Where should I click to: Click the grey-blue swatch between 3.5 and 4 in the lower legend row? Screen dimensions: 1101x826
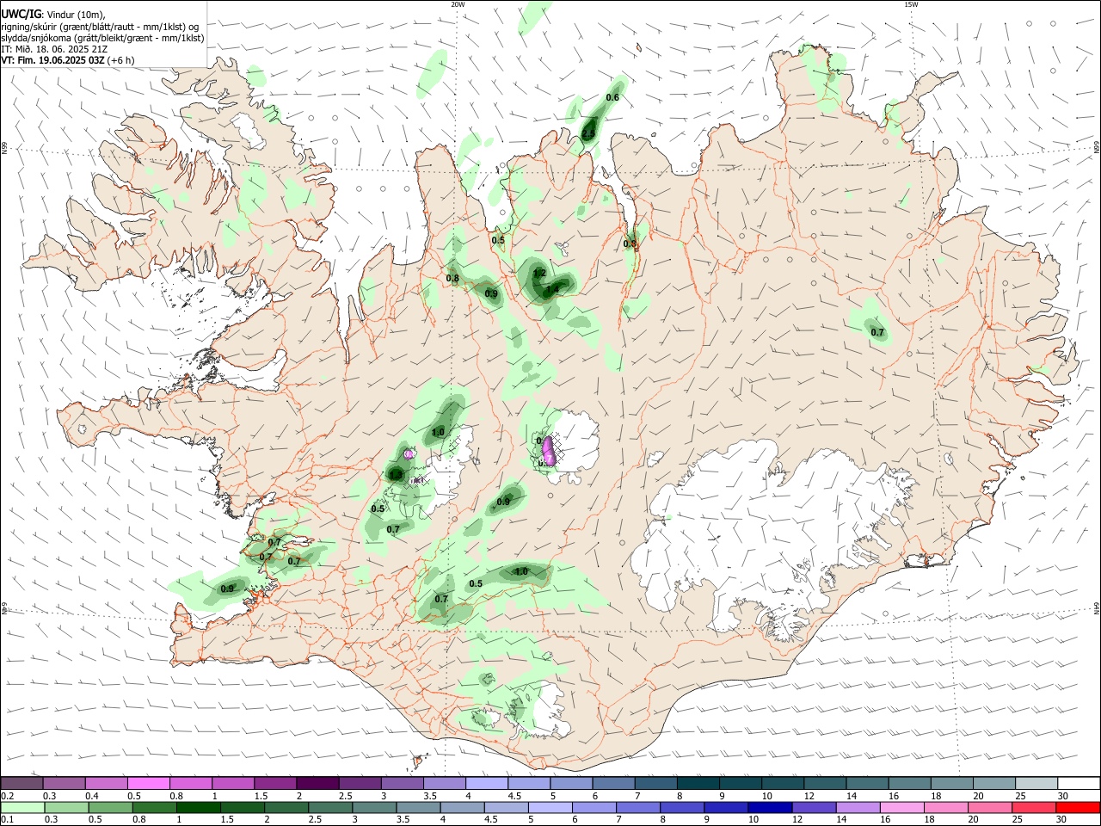(419, 807)
